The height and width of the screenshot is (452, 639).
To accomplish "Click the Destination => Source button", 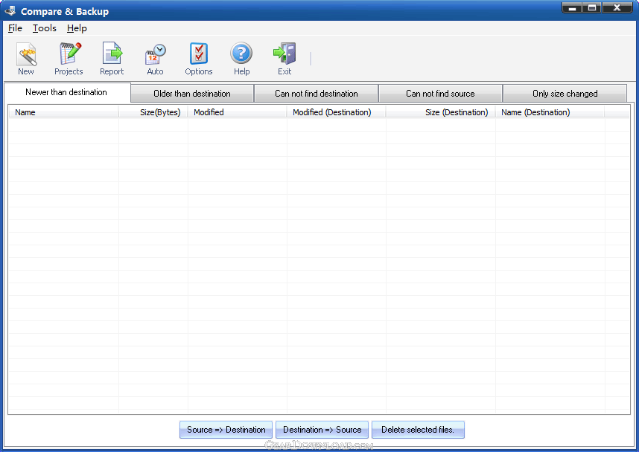I will click(x=322, y=430).
